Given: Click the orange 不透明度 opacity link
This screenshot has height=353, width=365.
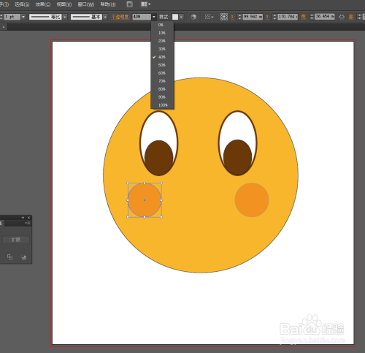Looking at the screenshot, I should pos(120,17).
